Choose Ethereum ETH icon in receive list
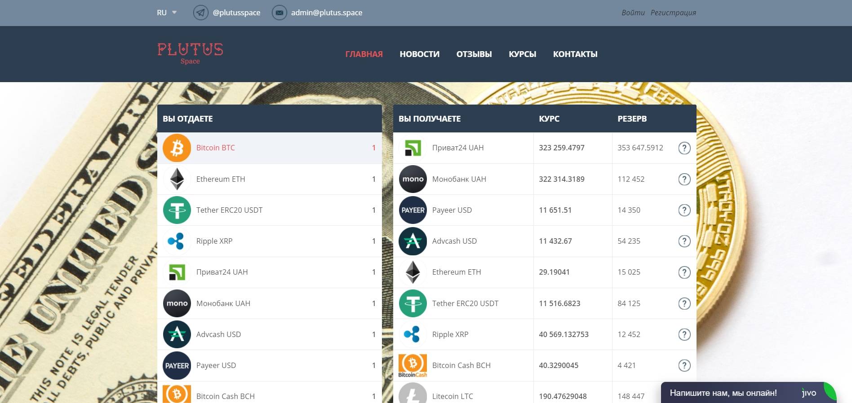This screenshot has width=852, height=403. click(413, 272)
